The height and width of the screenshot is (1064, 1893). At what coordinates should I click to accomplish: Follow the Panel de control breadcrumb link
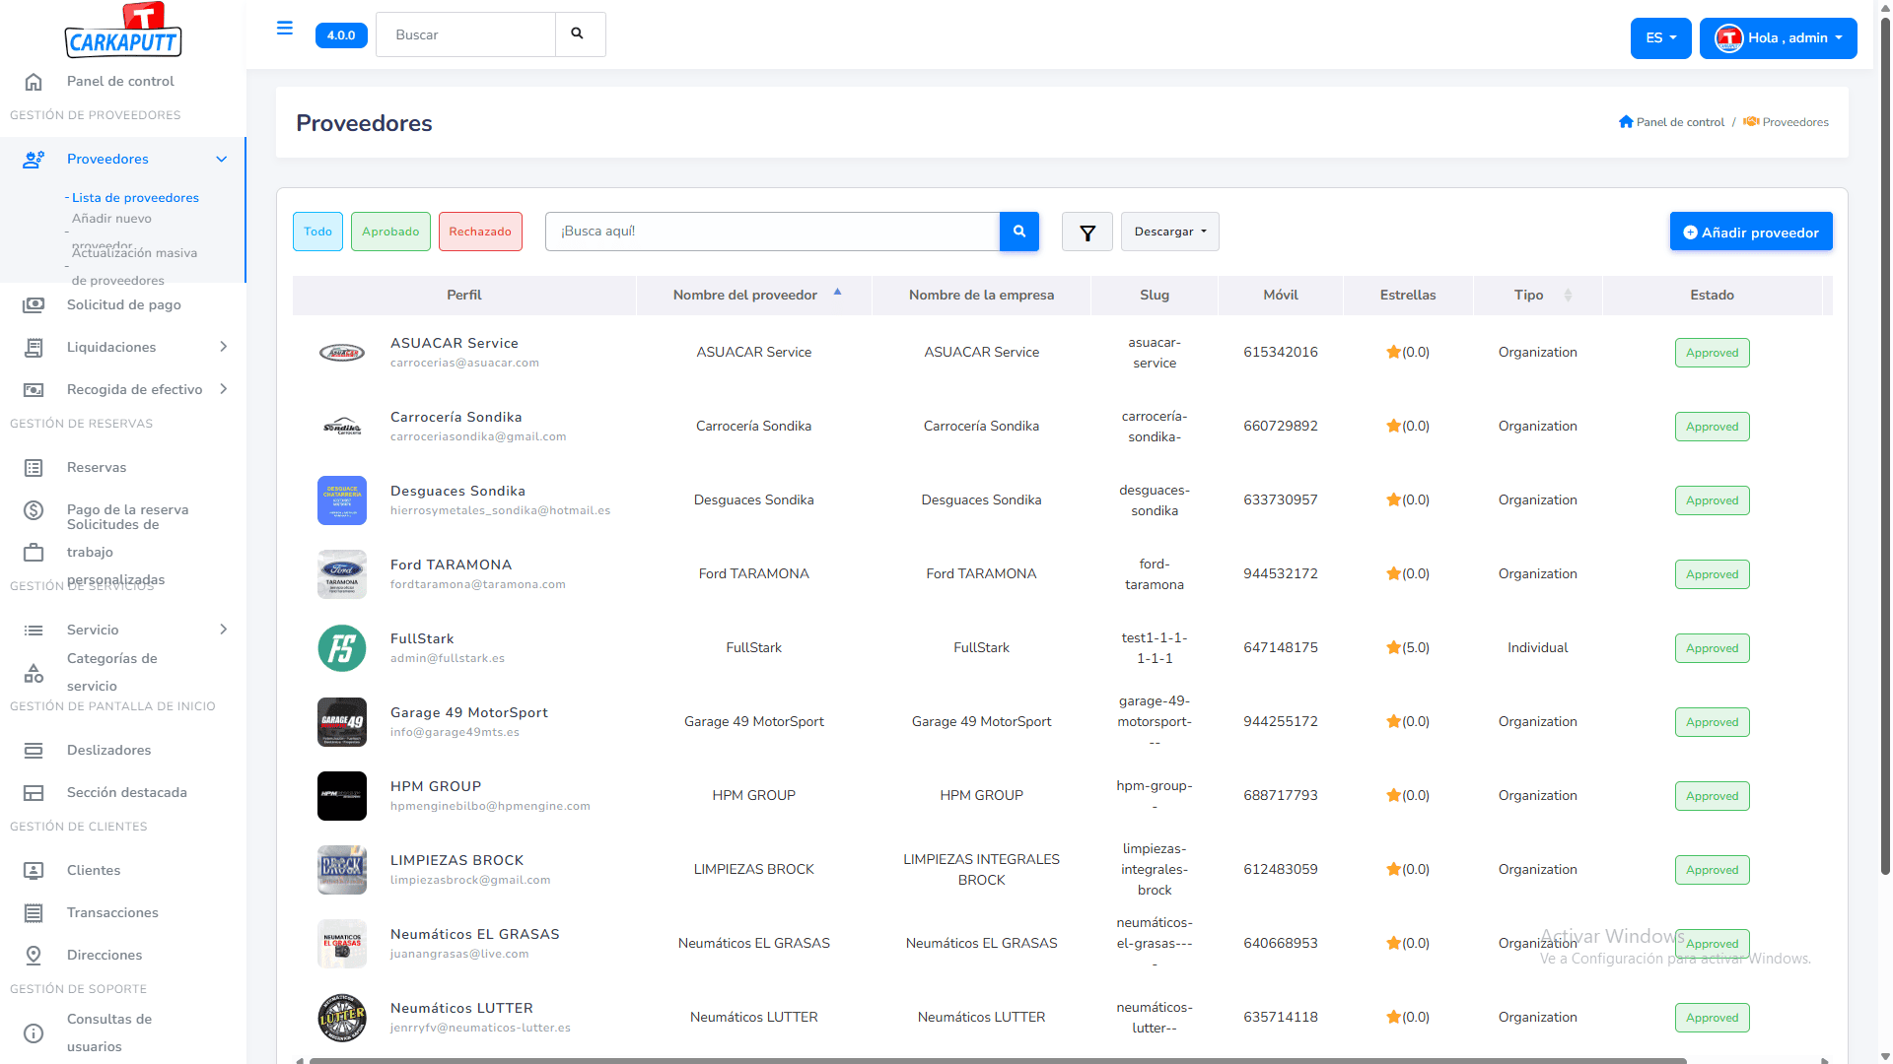coord(1680,122)
